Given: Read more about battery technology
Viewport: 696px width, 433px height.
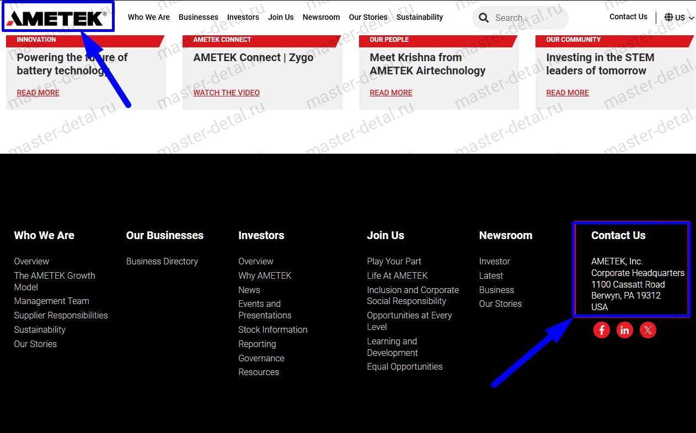Looking at the screenshot, I should coord(38,93).
